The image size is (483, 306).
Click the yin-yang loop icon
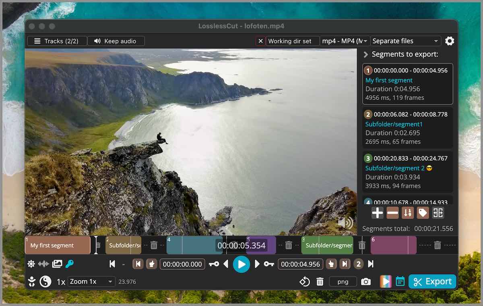click(46, 281)
